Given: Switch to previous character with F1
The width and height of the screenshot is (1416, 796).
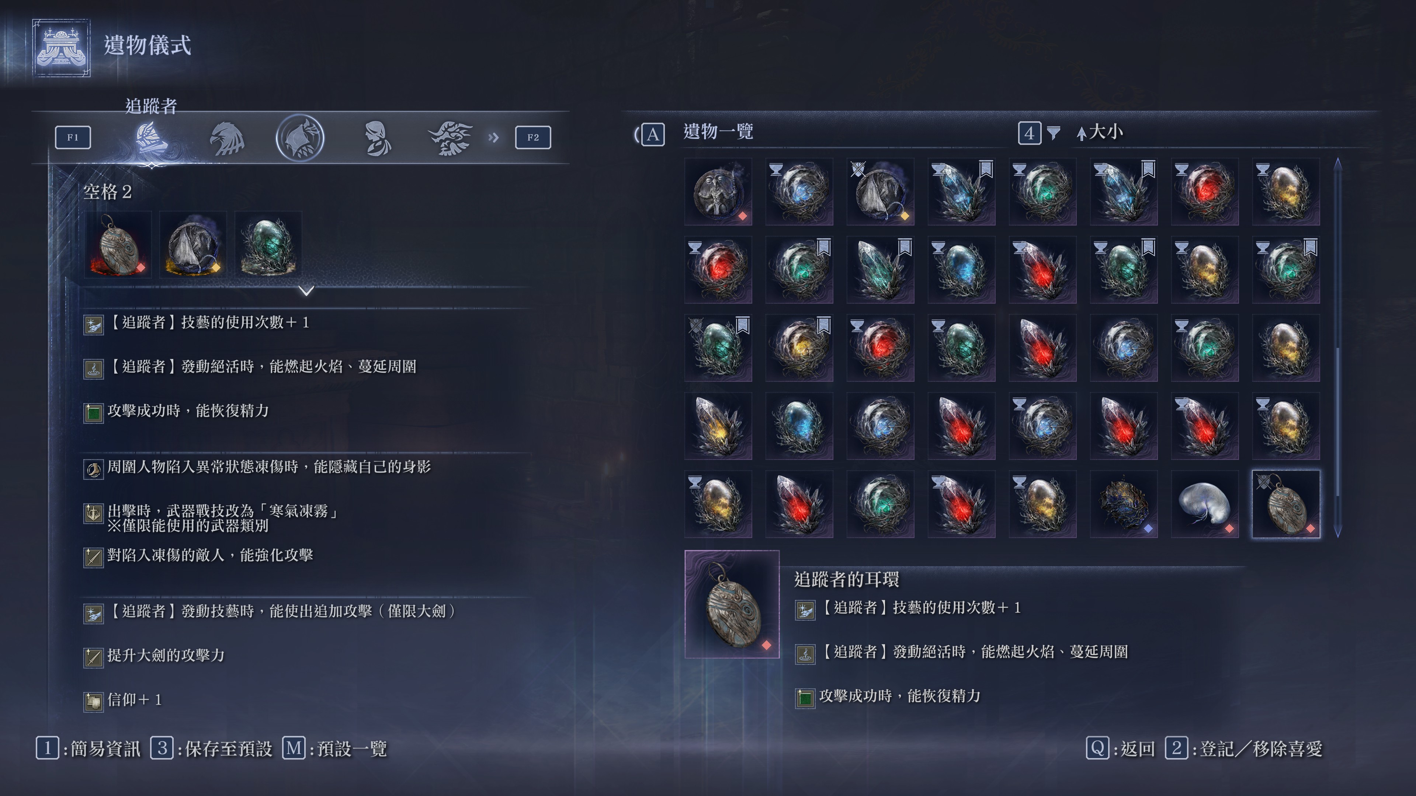Looking at the screenshot, I should click(73, 137).
